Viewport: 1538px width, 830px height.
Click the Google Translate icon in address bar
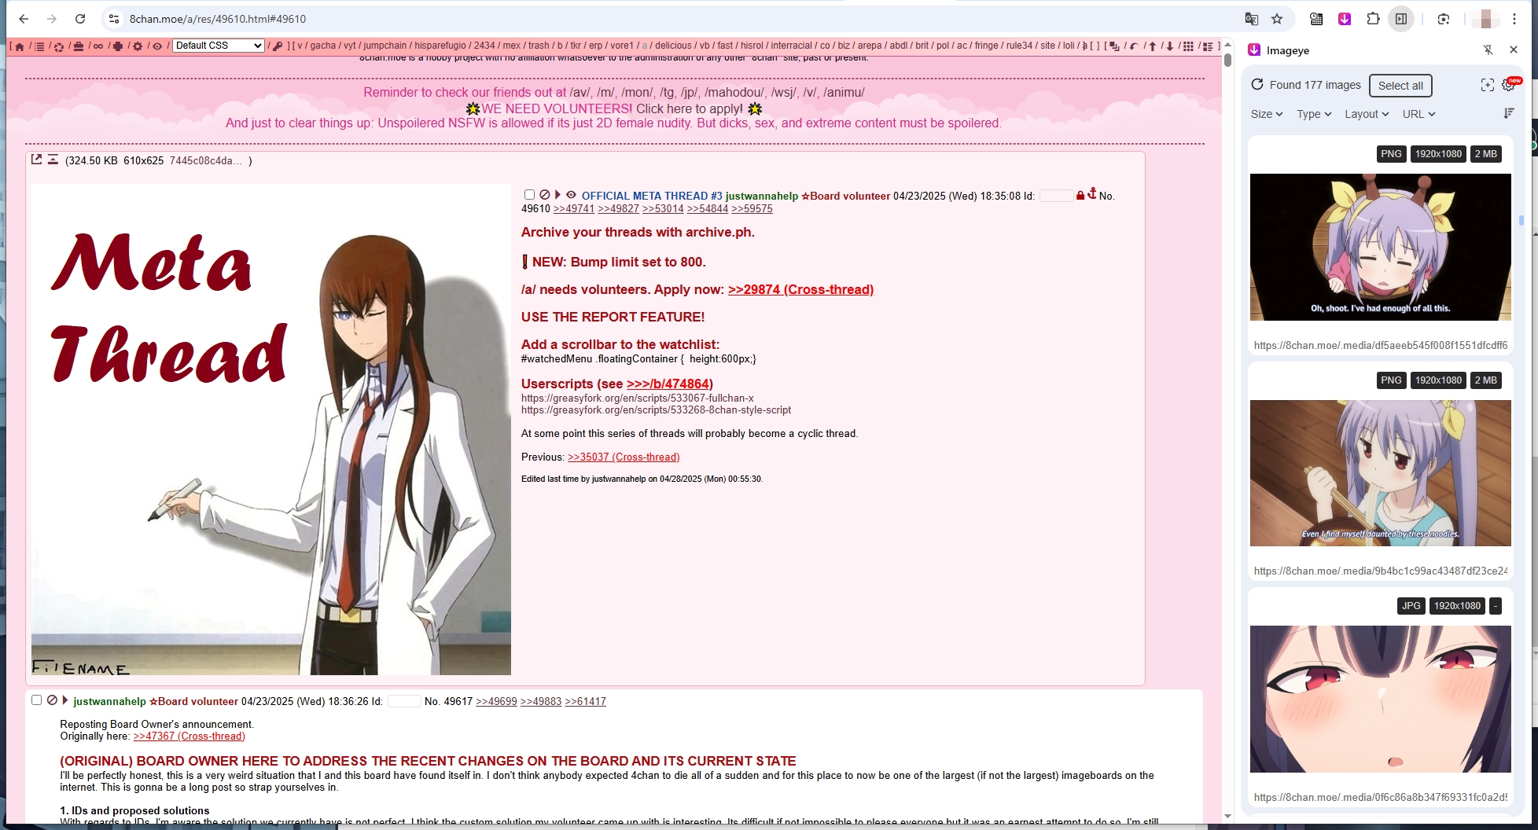point(1252,19)
